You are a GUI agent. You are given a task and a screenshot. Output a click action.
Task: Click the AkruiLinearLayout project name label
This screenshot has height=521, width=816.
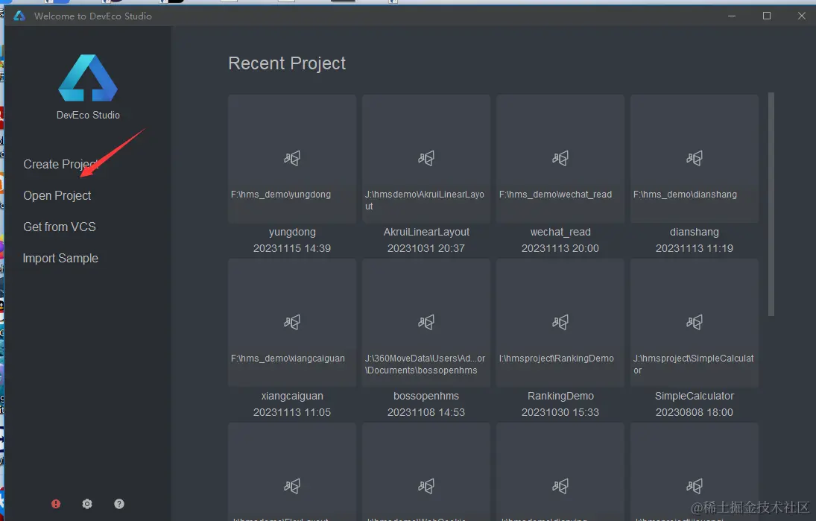coord(426,232)
